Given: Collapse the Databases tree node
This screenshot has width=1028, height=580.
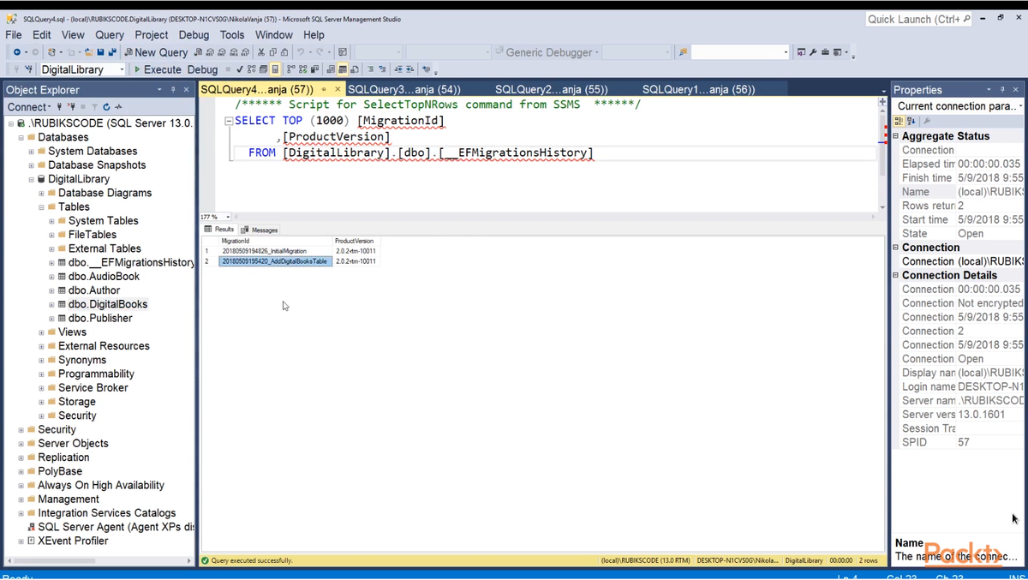Looking at the screenshot, I should coord(21,137).
